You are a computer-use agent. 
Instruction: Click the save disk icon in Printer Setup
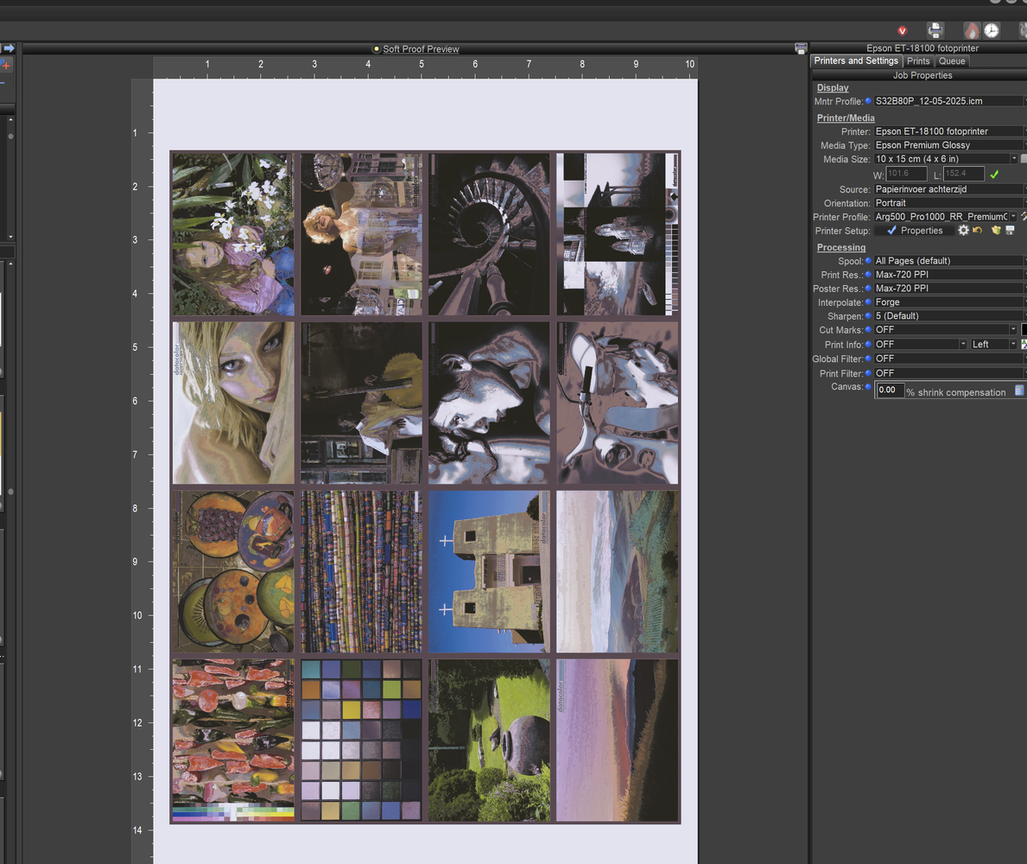[x=1010, y=231]
